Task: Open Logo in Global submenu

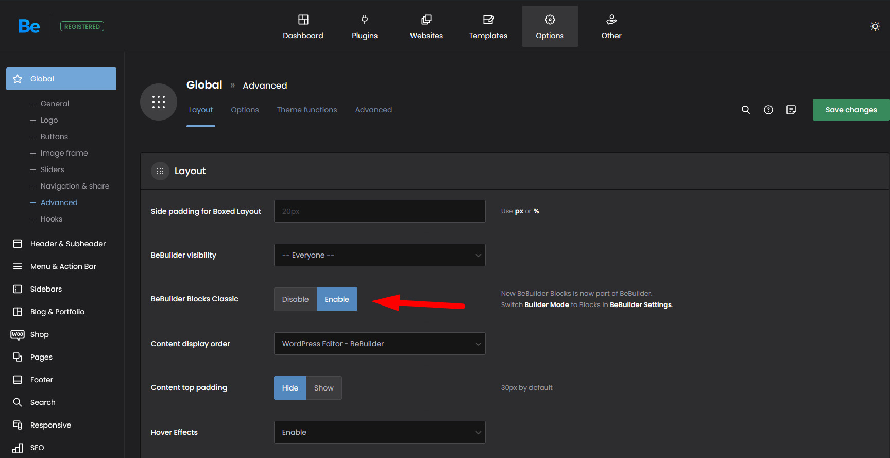Action: coord(49,120)
